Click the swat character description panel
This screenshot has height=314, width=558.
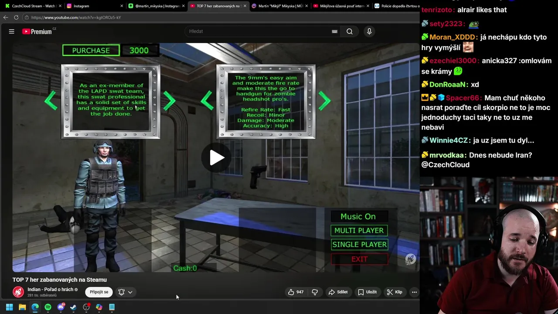[x=111, y=102]
